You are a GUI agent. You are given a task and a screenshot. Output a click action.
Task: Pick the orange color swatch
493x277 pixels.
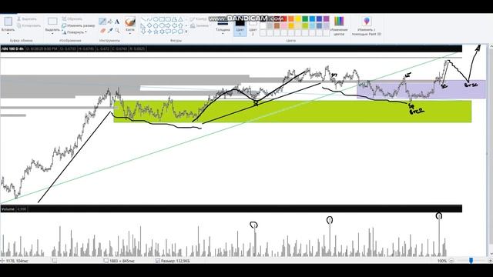tap(291, 18)
